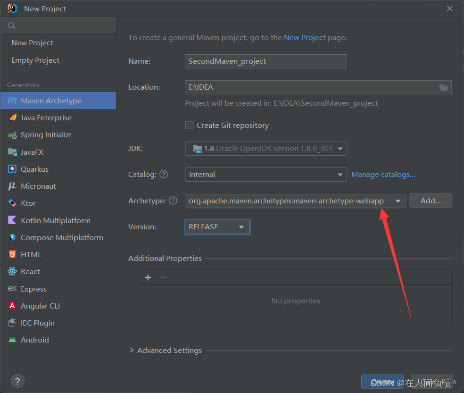Click the HTML5 icon

pos(12,254)
